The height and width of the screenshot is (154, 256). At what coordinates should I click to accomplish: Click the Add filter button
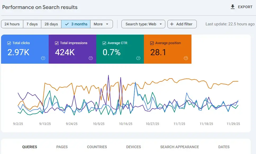point(182,24)
